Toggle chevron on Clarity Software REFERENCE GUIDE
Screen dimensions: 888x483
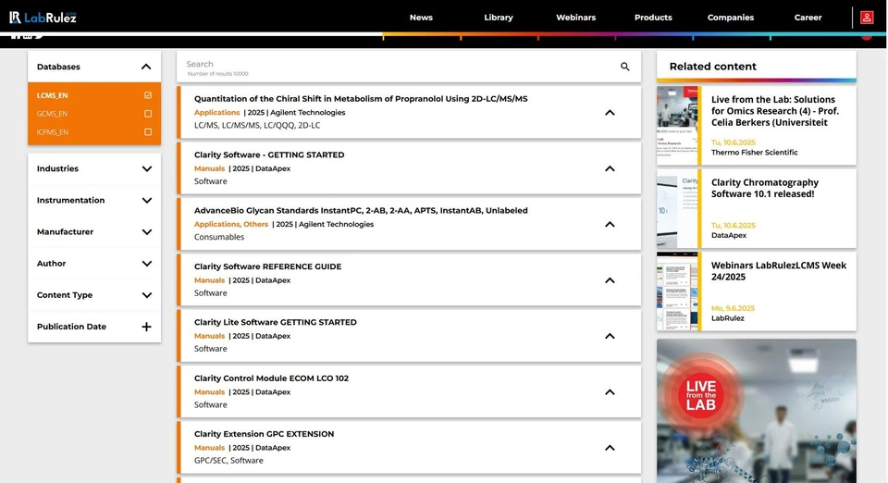coord(610,280)
